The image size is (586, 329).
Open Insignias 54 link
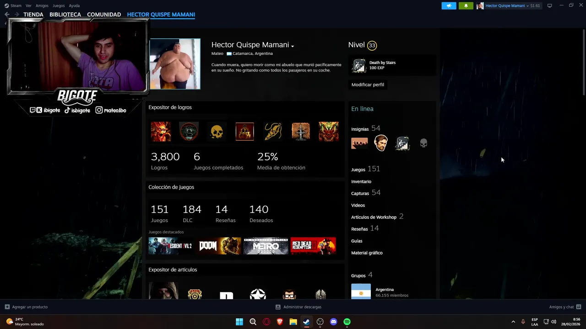366,128
